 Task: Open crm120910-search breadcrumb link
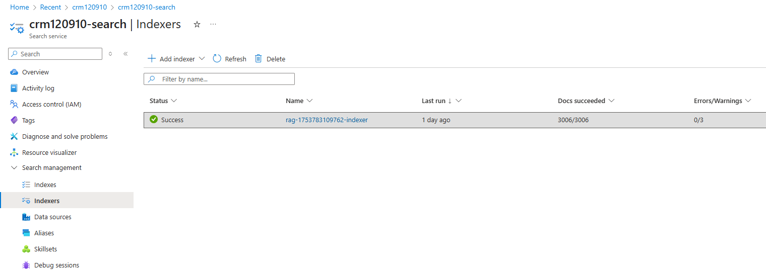[x=147, y=7]
